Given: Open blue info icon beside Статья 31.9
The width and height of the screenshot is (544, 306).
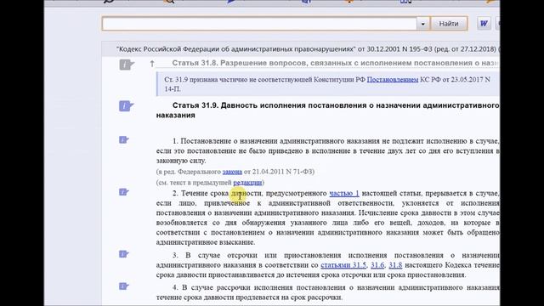Looking at the screenshot, I should coord(127,106).
